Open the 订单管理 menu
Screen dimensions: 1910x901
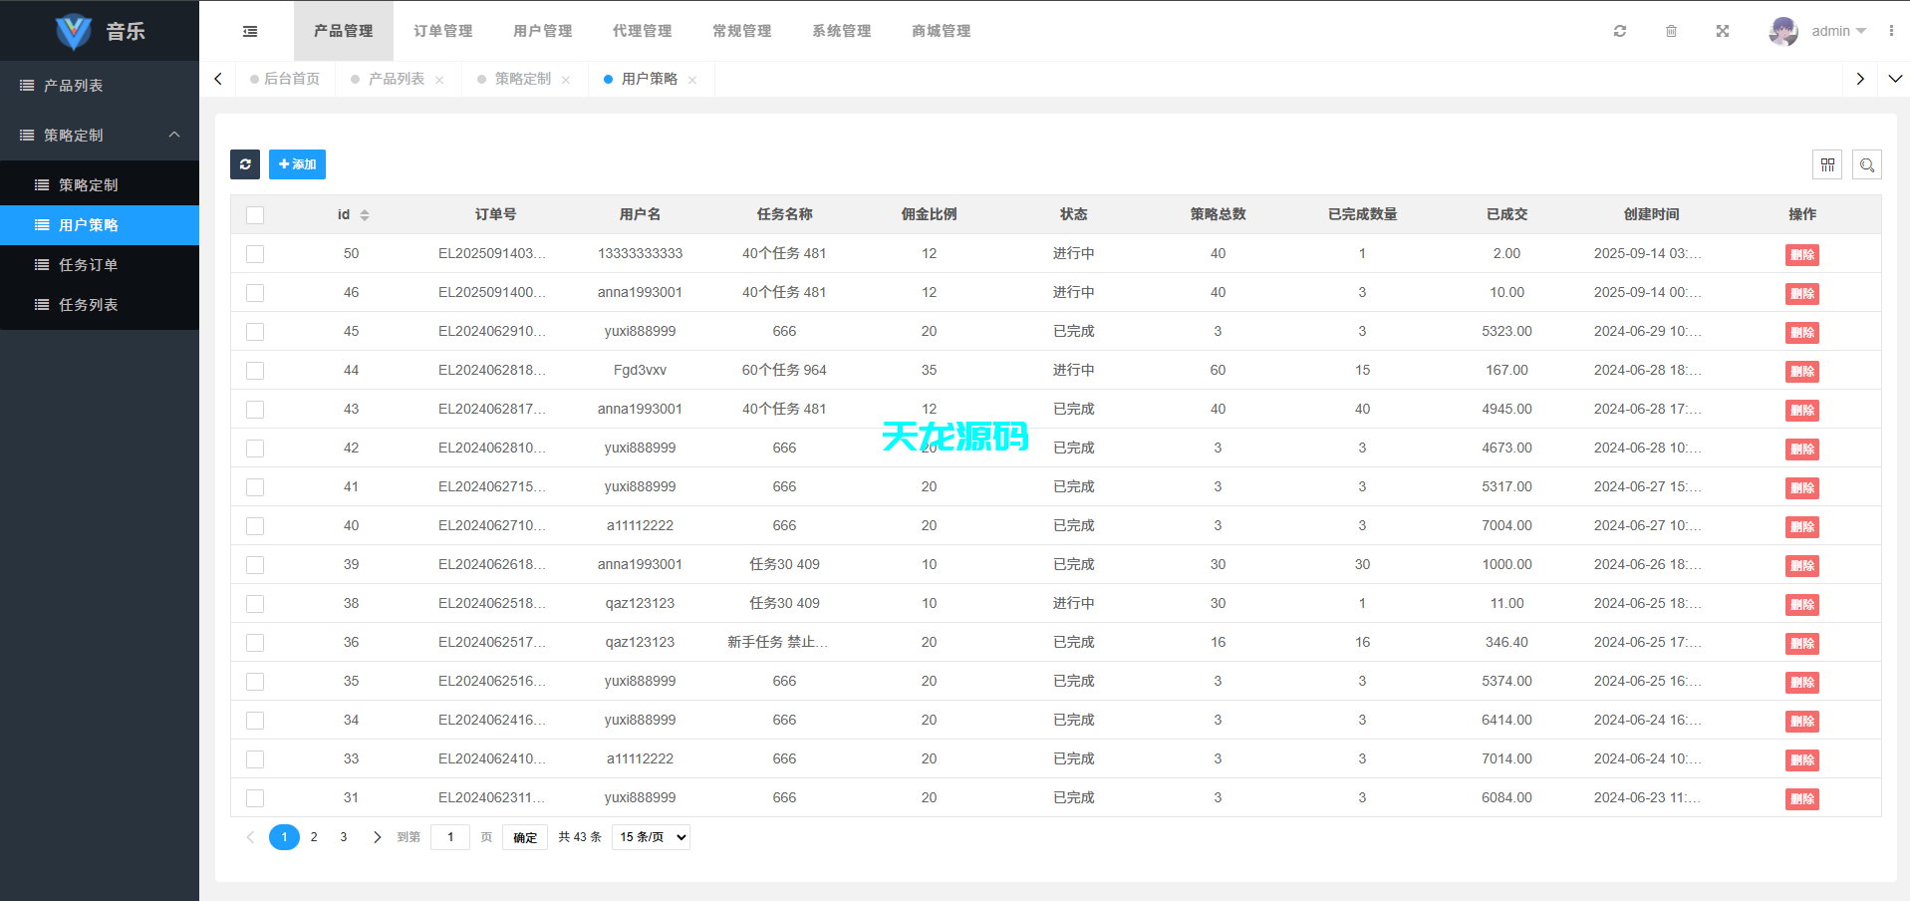(442, 31)
